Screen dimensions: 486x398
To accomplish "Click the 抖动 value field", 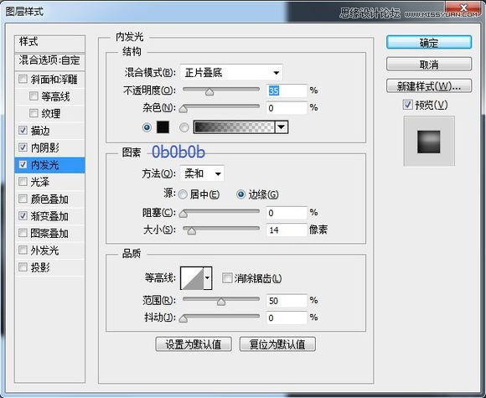I will point(287,318).
